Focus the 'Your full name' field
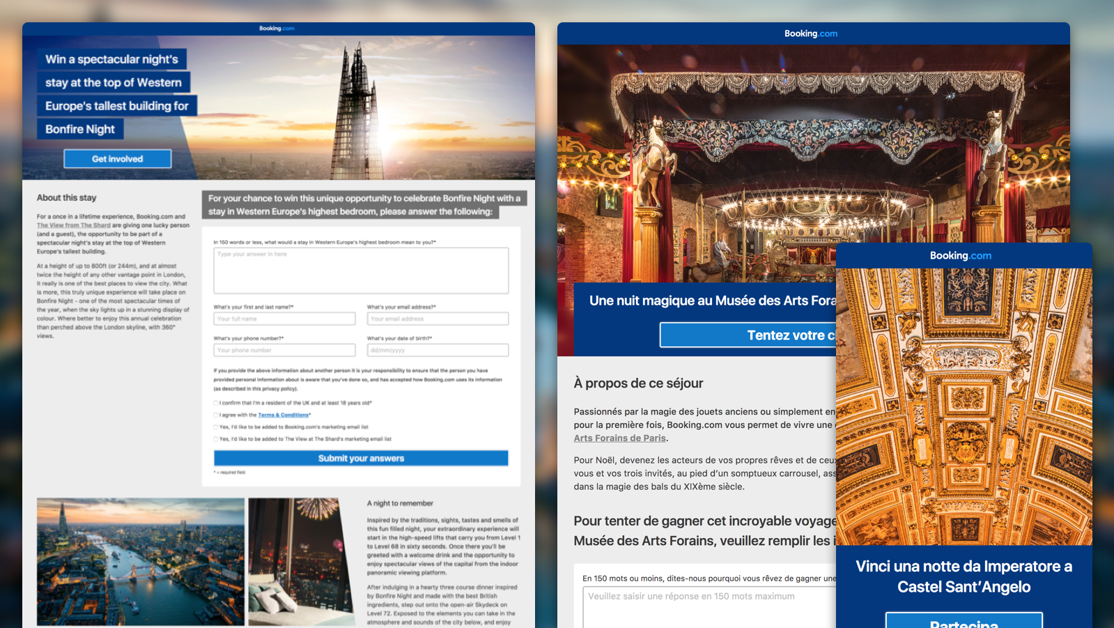The height and width of the screenshot is (628, 1114). [284, 319]
